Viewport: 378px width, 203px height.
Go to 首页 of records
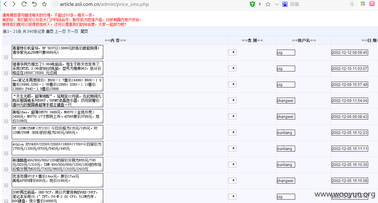[50, 31]
